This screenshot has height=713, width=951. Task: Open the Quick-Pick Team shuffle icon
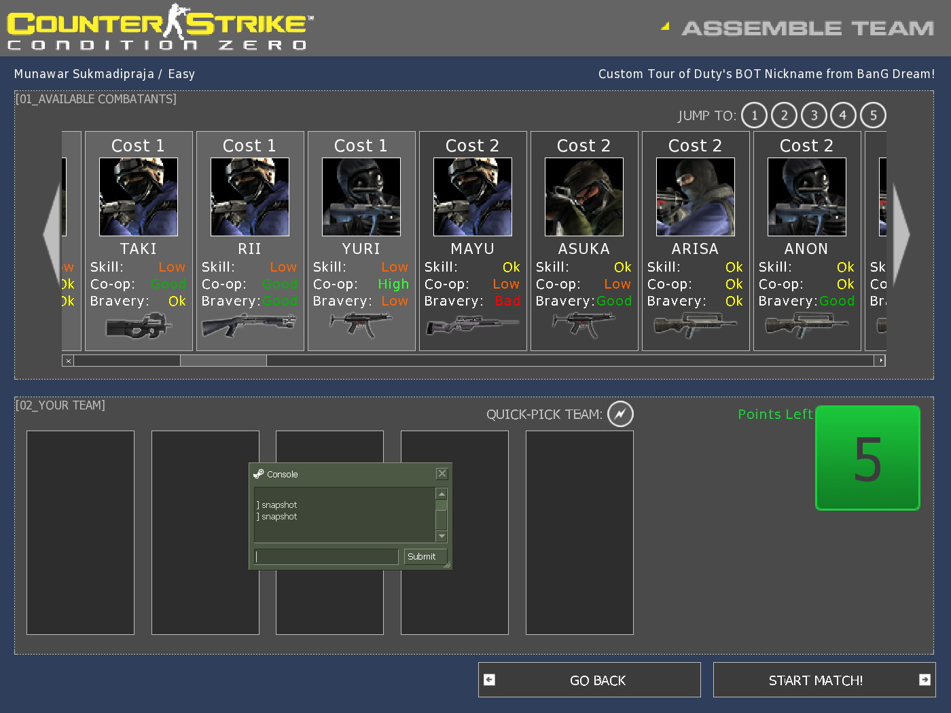point(619,414)
